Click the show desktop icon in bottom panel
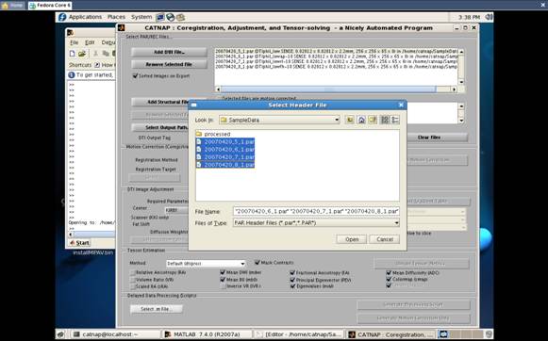The width and height of the screenshot is (548, 341). 60,334
